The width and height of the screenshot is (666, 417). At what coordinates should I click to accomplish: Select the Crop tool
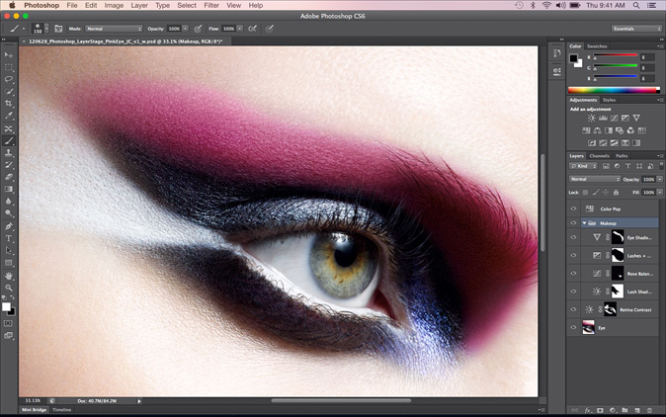[9, 104]
